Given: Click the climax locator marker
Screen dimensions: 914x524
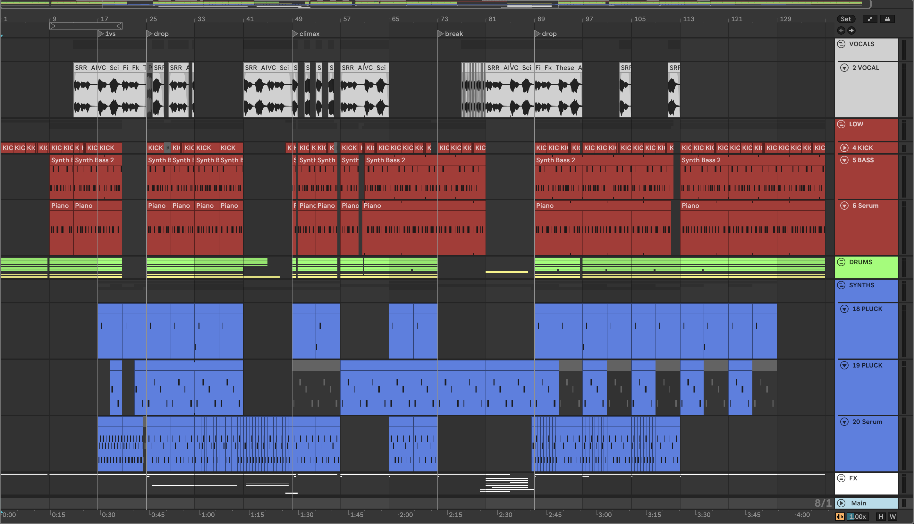Looking at the screenshot, I should [x=295, y=34].
